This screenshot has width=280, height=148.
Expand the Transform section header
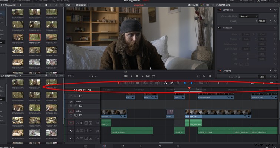[227, 28]
